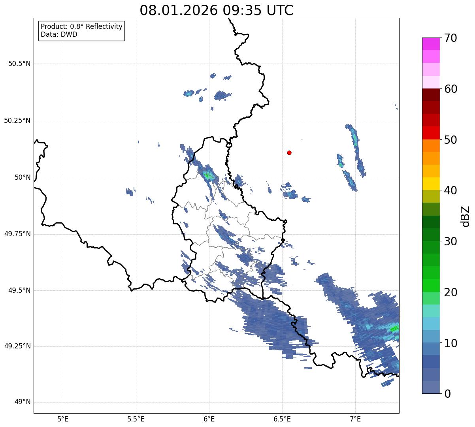The width and height of the screenshot is (475, 427).
Task: Click the dark maroon colorbar swatch below 60
Action: click(431, 95)
